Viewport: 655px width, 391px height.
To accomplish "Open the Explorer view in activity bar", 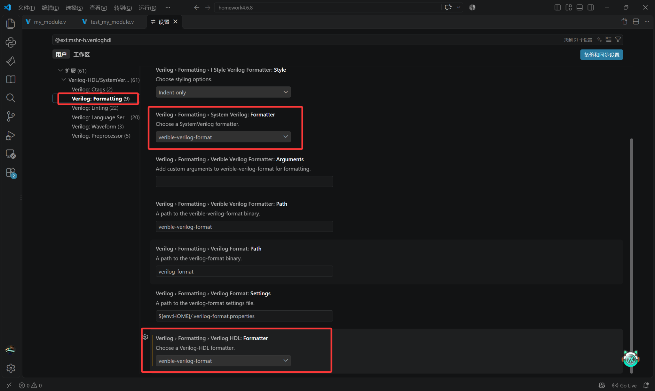I will [11, 24].
